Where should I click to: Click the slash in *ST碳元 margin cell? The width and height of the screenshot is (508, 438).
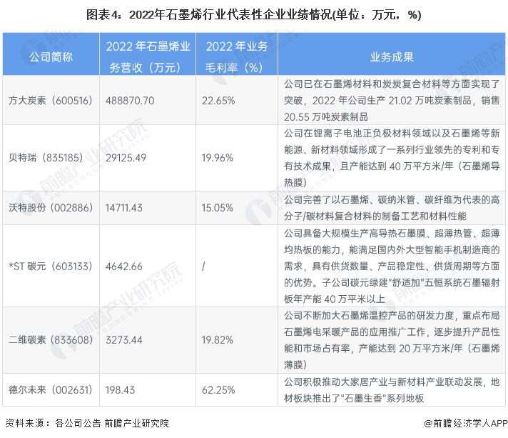tap(203, 267)
